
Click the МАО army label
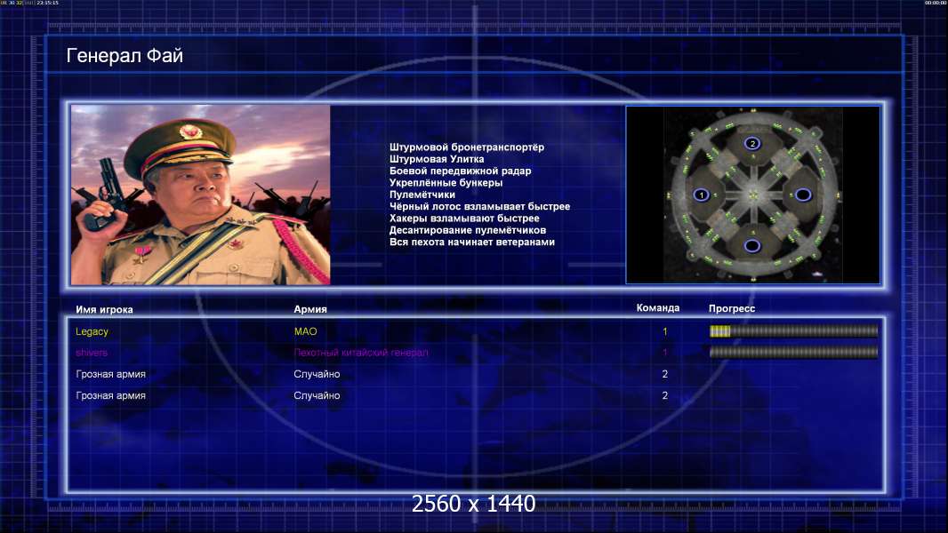point(305,331)
